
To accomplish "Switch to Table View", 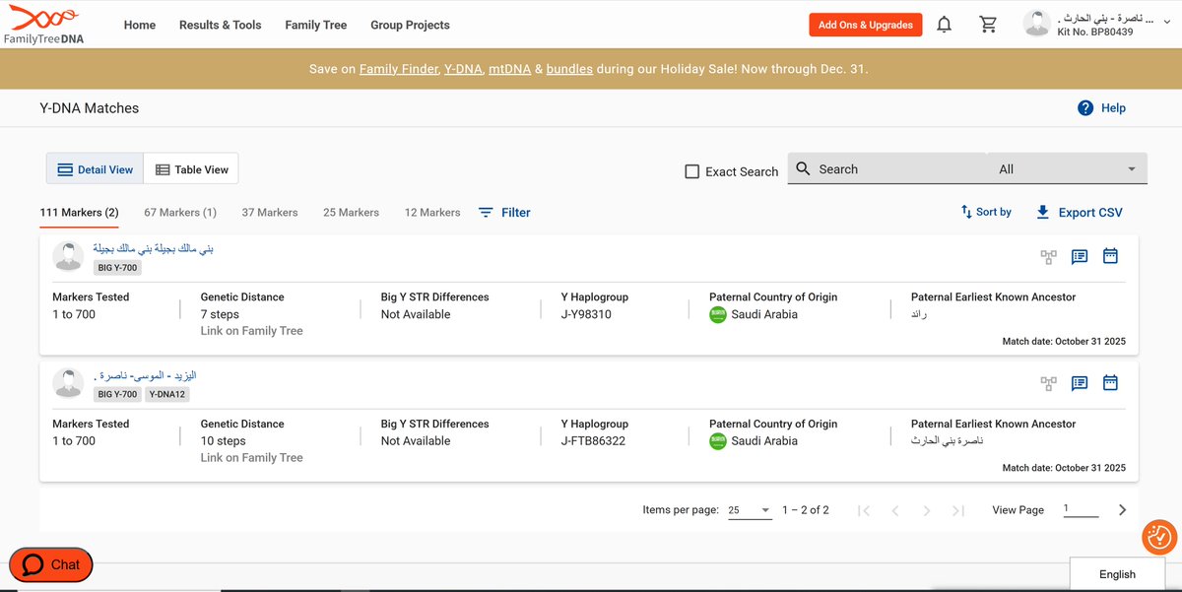I will pyautogui.click(x=191, y=169).
